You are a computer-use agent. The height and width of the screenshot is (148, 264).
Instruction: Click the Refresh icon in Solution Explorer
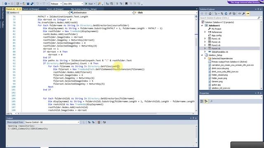[x=226, y=14]
